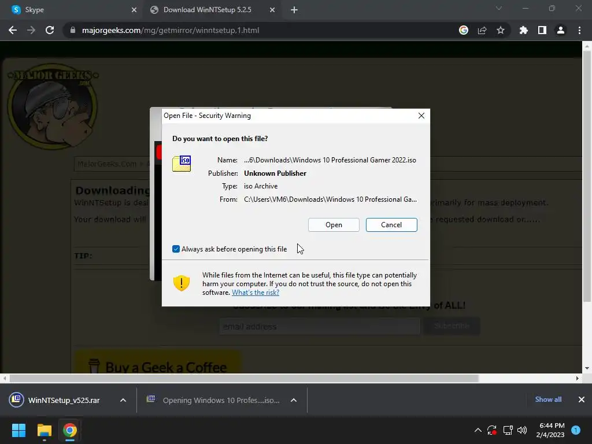The height and width of the screenshot is (444, 592).
Task: Open the Chrome three-dot menu
Action: point(579,30)
